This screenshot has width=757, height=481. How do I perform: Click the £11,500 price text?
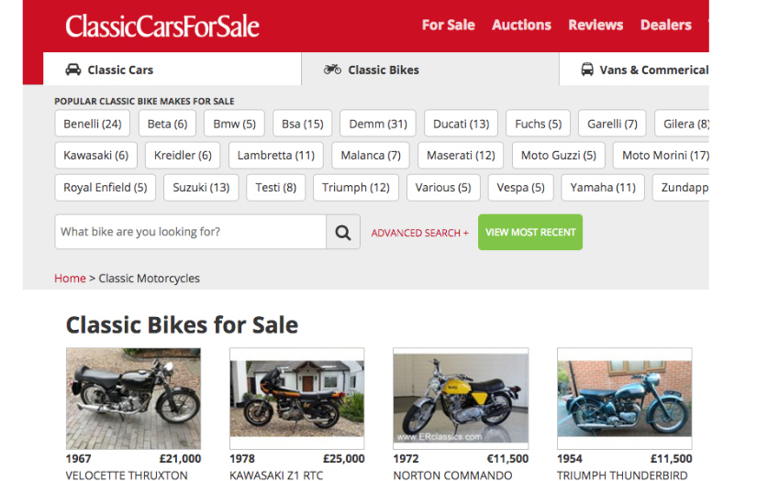point(671,459)
